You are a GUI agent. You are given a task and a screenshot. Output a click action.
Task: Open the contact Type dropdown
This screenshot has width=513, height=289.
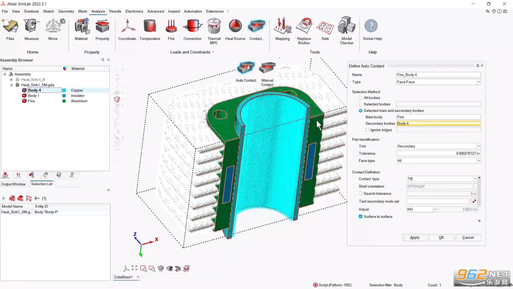coord(478,82)
